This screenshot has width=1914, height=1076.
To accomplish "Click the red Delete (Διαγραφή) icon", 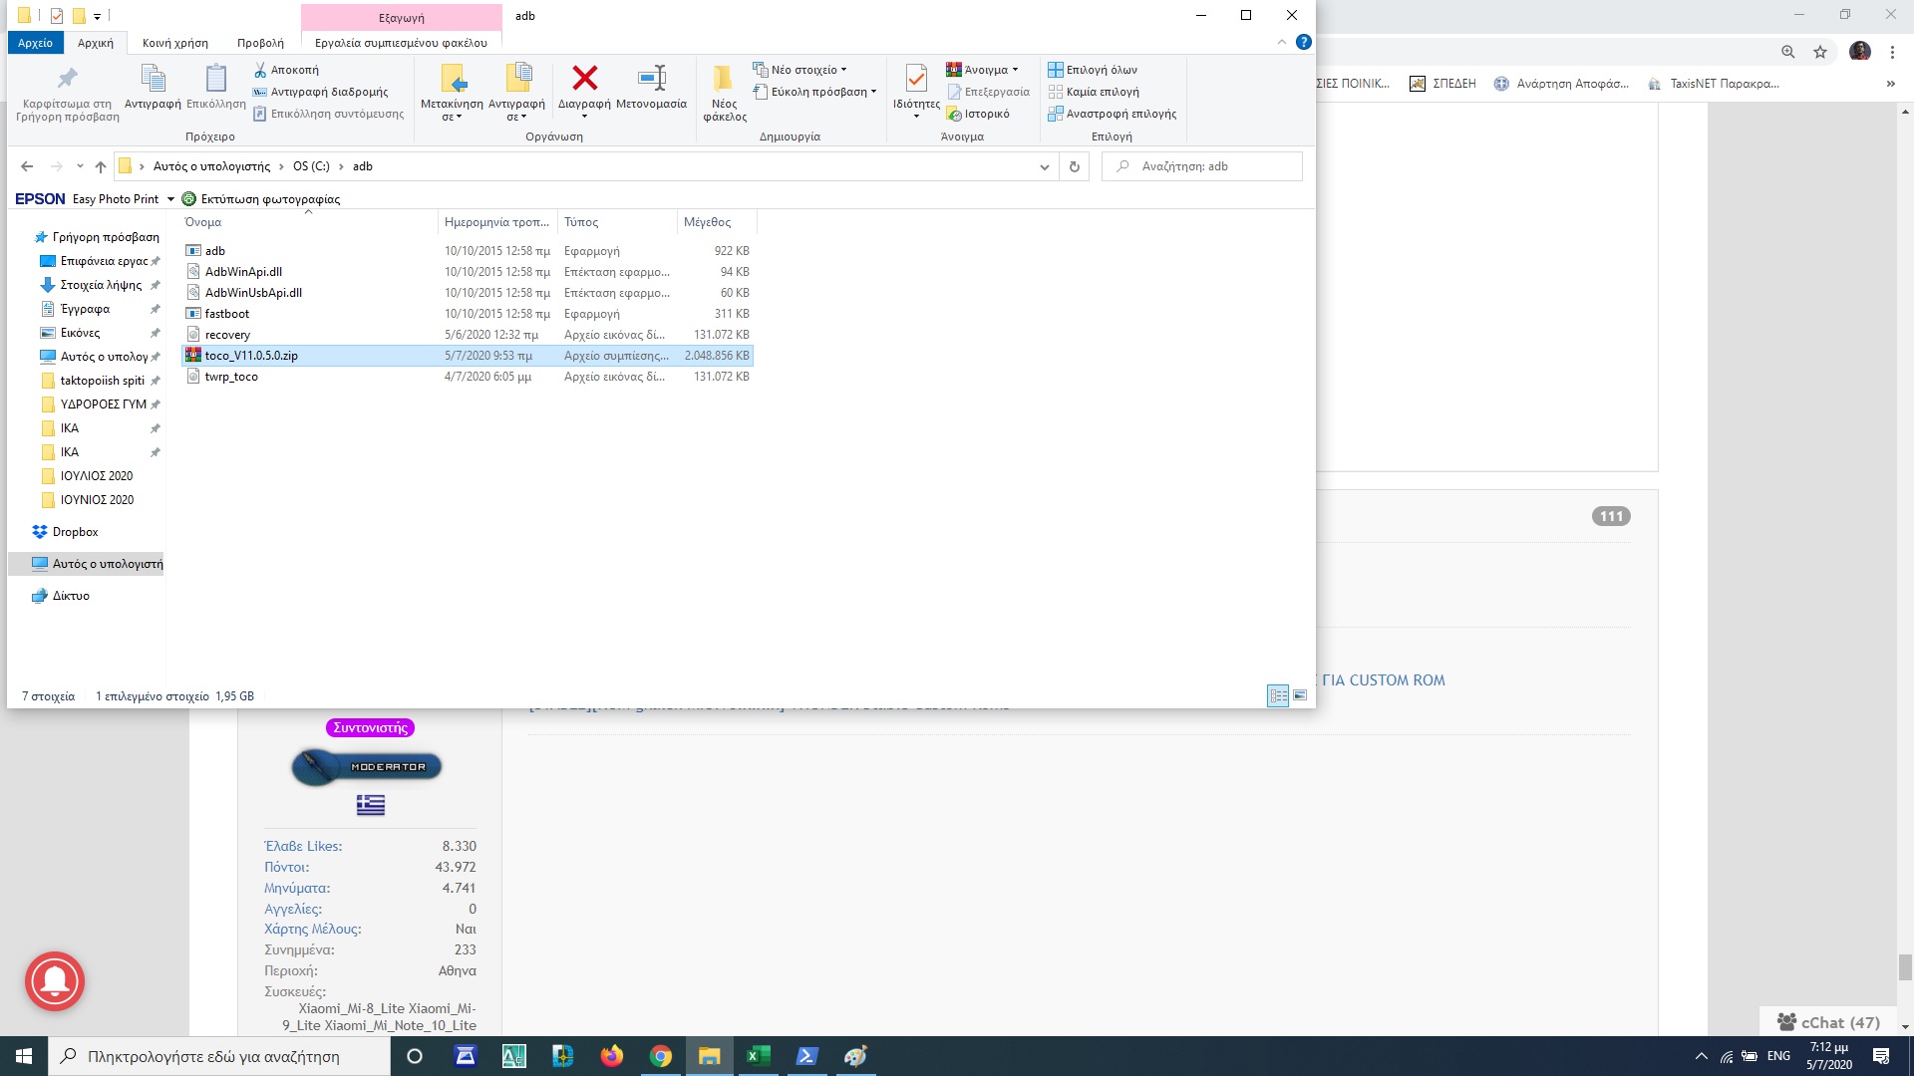I will coord(584,79).
